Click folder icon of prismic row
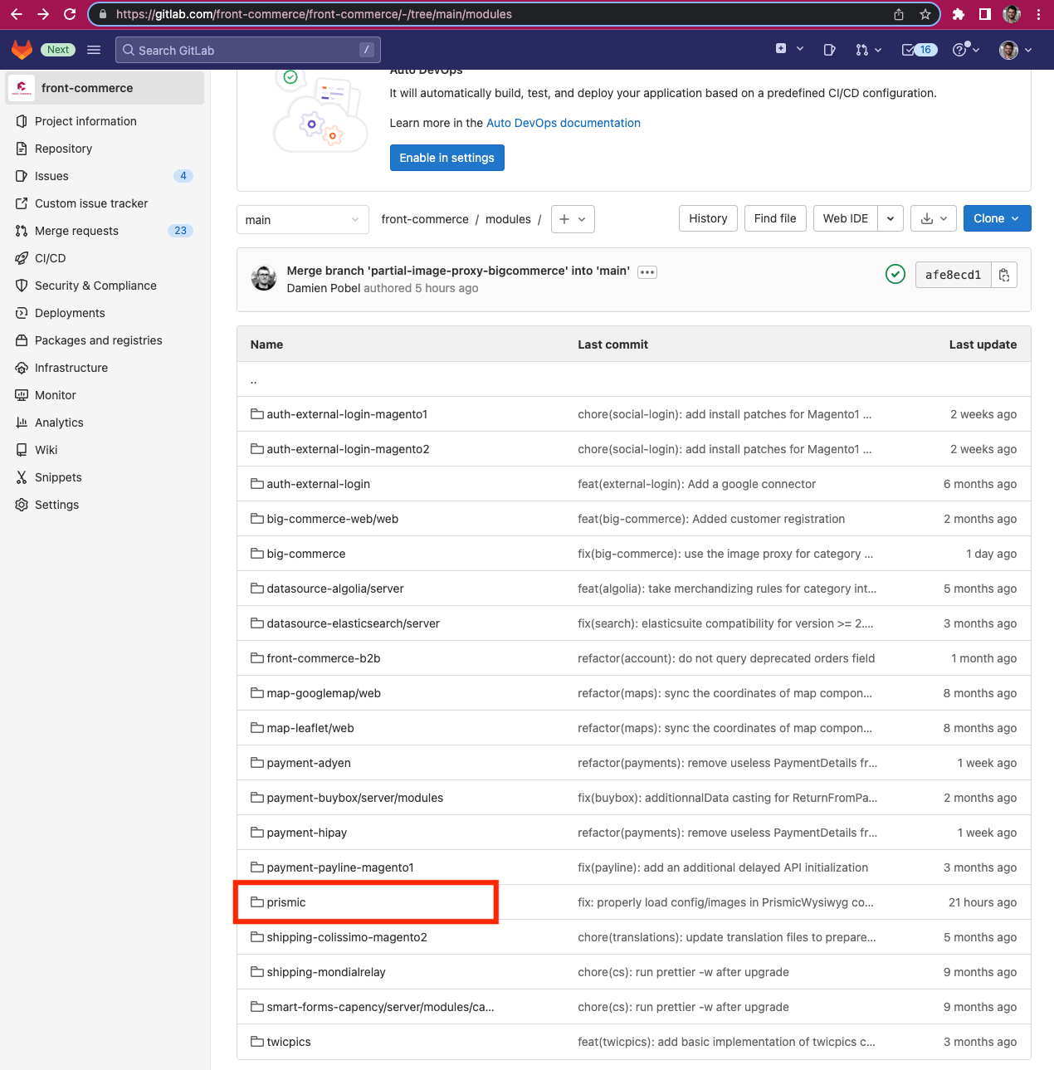 257,902
